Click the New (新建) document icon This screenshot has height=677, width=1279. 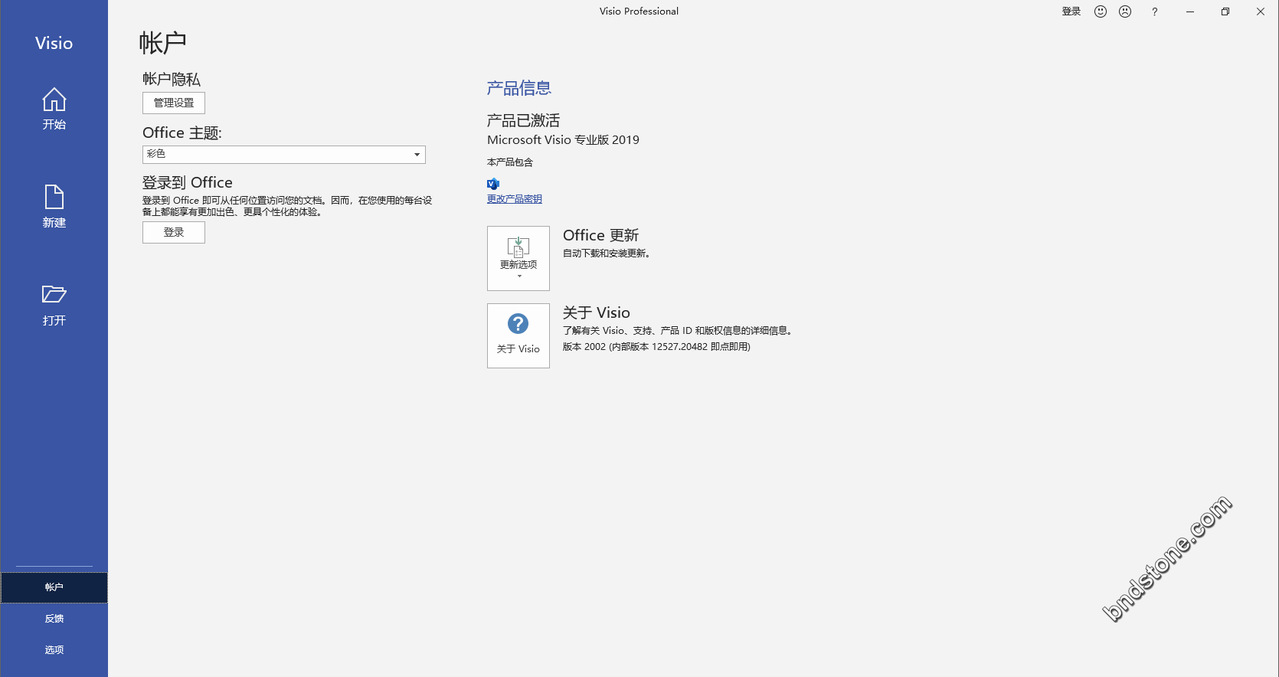(x=54, y=198)
